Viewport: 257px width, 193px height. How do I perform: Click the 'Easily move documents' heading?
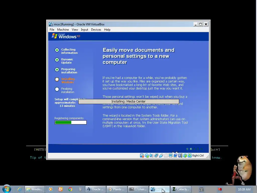click(139, 56)
